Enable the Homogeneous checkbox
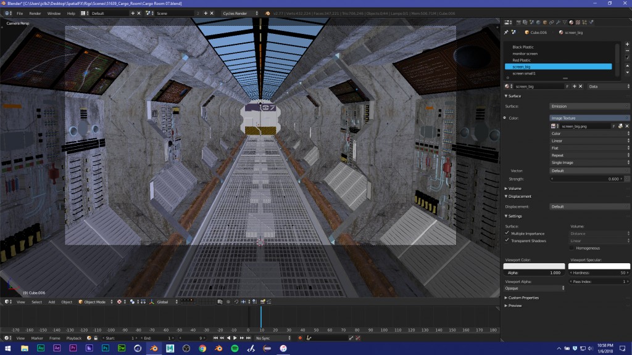The height and width of the screenshot is (355, 632). click(x=573, y=248)
